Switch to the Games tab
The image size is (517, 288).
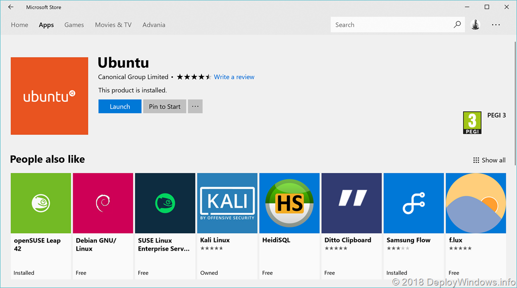pyautogui.click(x=74, y=25)
